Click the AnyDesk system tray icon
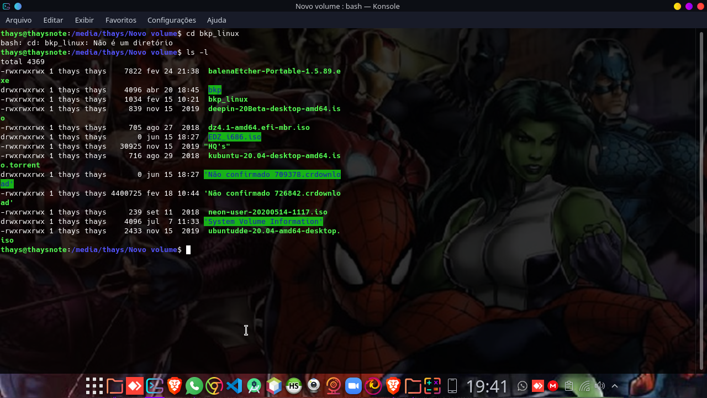The height and width of the screenshot is (398, 707). pos(538,386)
